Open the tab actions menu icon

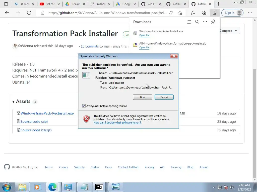click(x=6, y=4)
